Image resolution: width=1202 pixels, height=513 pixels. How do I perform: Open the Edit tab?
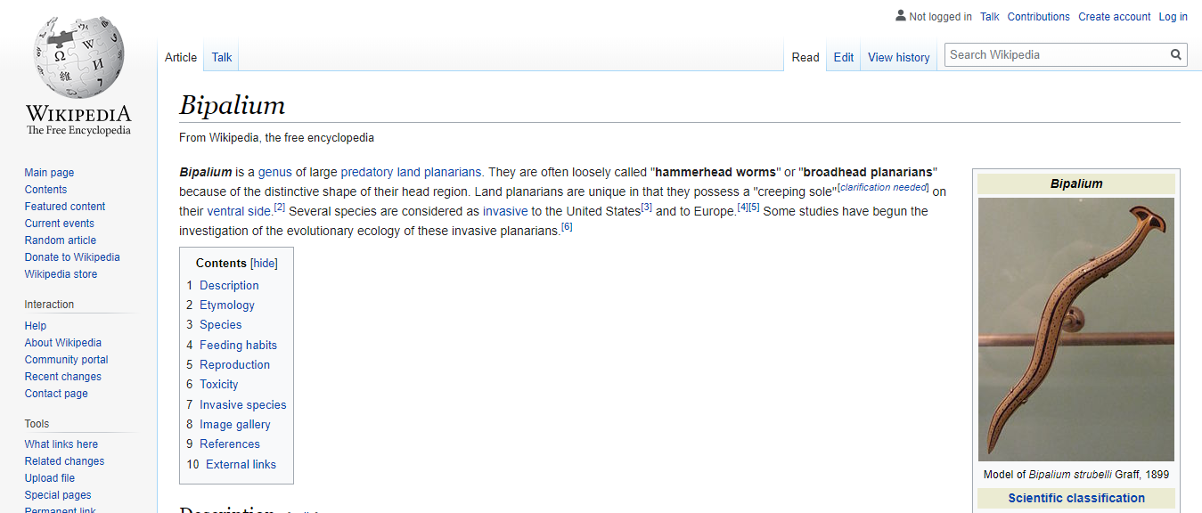pos(843,57)
